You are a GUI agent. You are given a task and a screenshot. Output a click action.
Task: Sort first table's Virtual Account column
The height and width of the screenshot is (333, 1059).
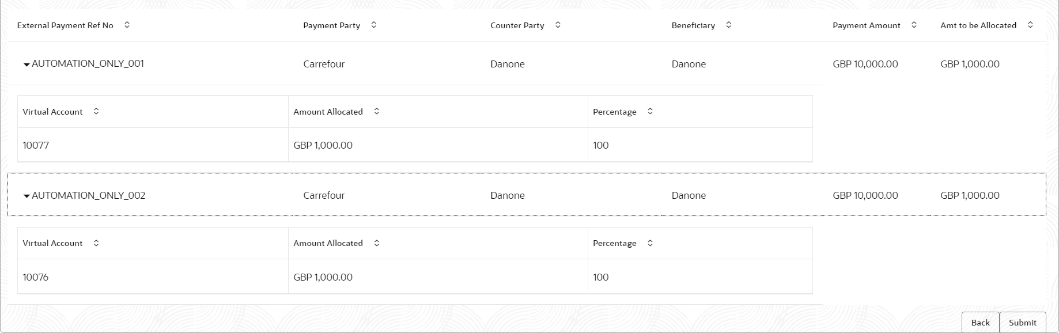pyautogui.click(x=96, y=111)
